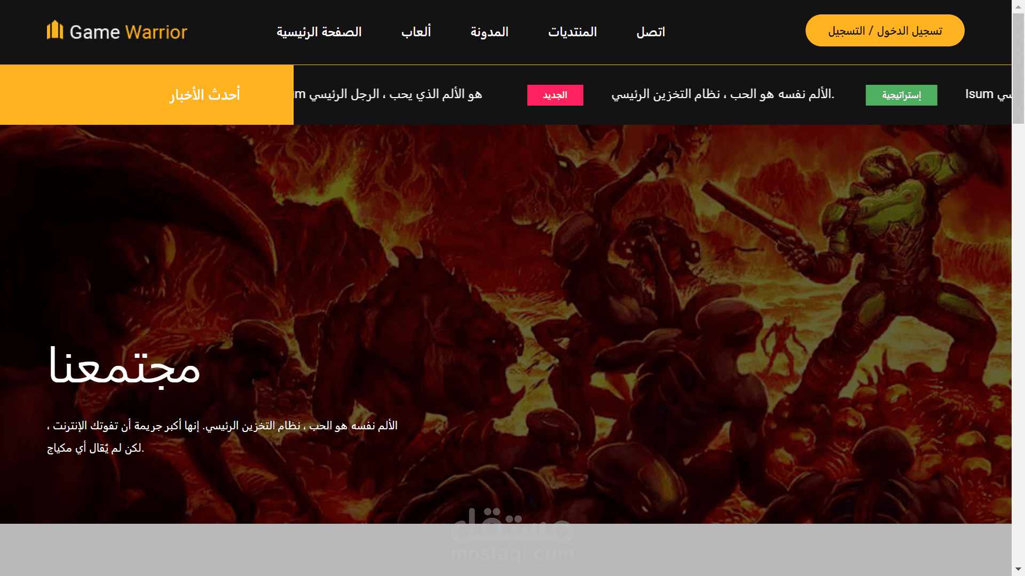Click the تسجيل الدخول / التسجيل button

[x=885, y=30]
